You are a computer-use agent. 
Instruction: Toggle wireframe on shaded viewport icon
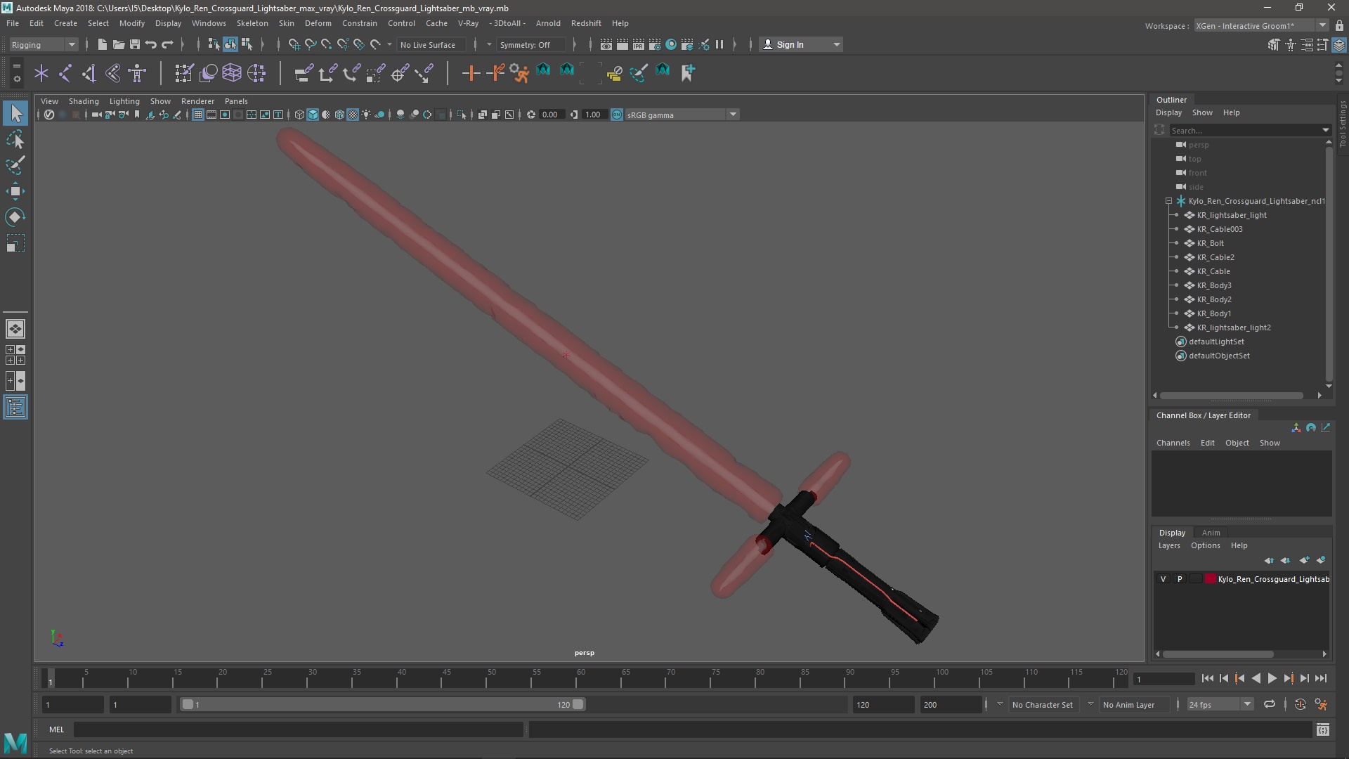coord(339,115)
